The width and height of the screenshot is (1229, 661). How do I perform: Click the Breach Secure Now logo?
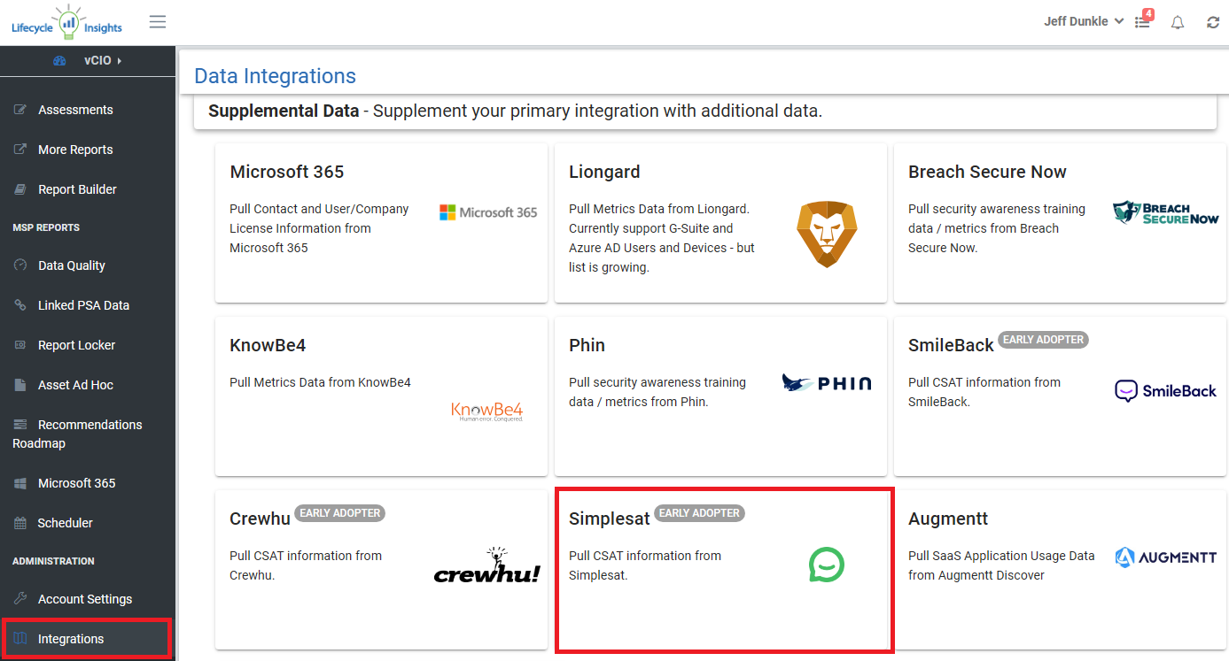pos(1166,212)
